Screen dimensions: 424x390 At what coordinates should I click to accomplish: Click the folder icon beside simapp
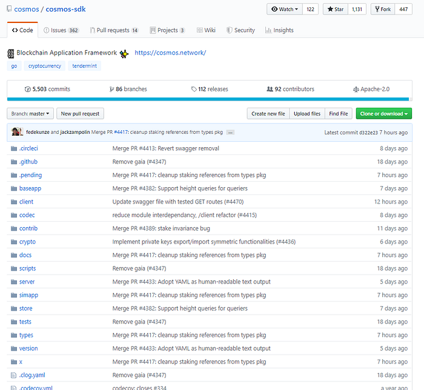[14, 295]
